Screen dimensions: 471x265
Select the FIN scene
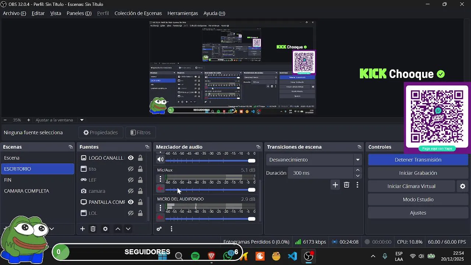tap(38, 180)
